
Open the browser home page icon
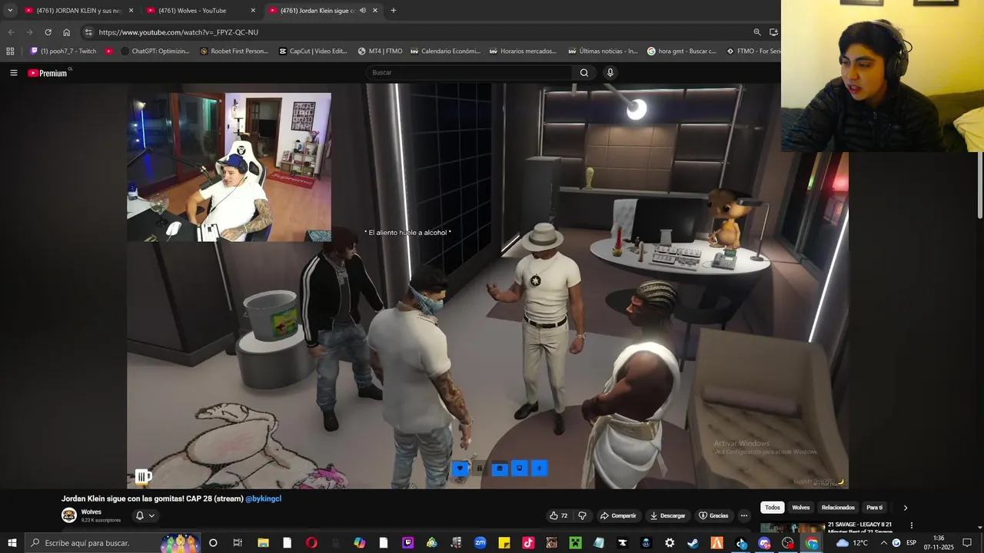[x=67, y=32]
